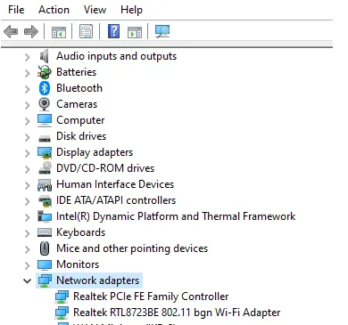The image size is (348, 325).
Task: Expand the Disk drives category
Action: [28, 137]
